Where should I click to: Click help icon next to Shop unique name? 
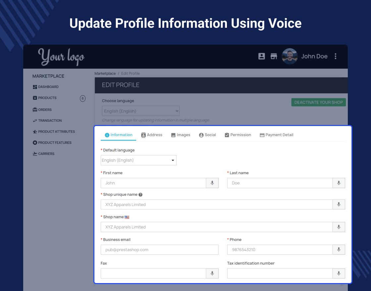click(140, 195)
